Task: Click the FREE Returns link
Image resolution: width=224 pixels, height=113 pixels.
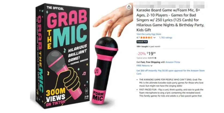Action: (143, 66)
